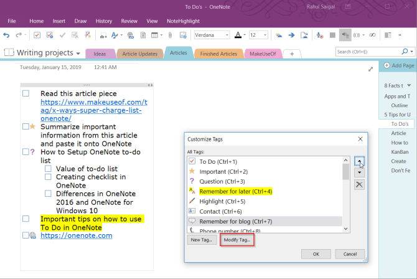Open the Draw ribbon tab
The height and width of the screenshot is (279, 417).
80,21
